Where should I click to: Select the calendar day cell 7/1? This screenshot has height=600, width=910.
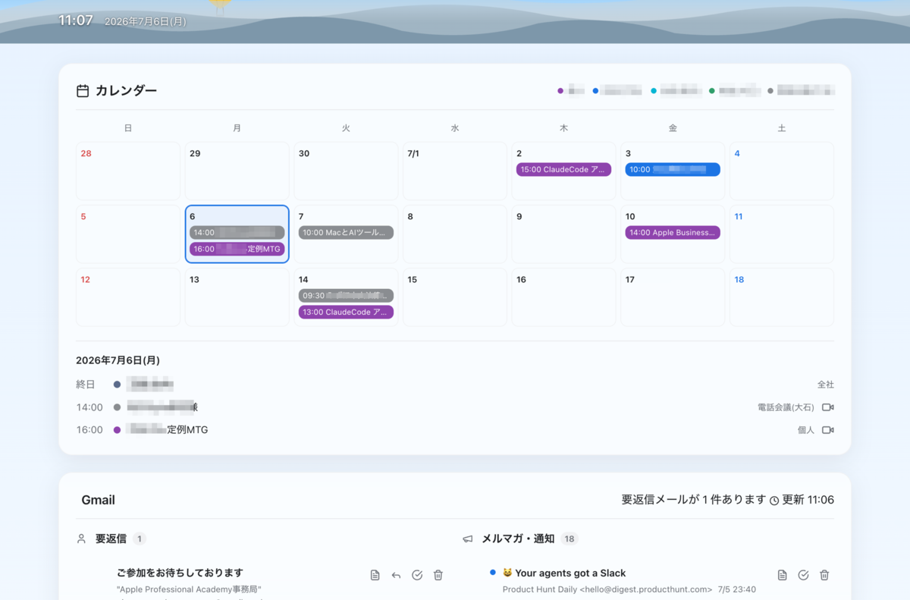(x=455, y=171)
